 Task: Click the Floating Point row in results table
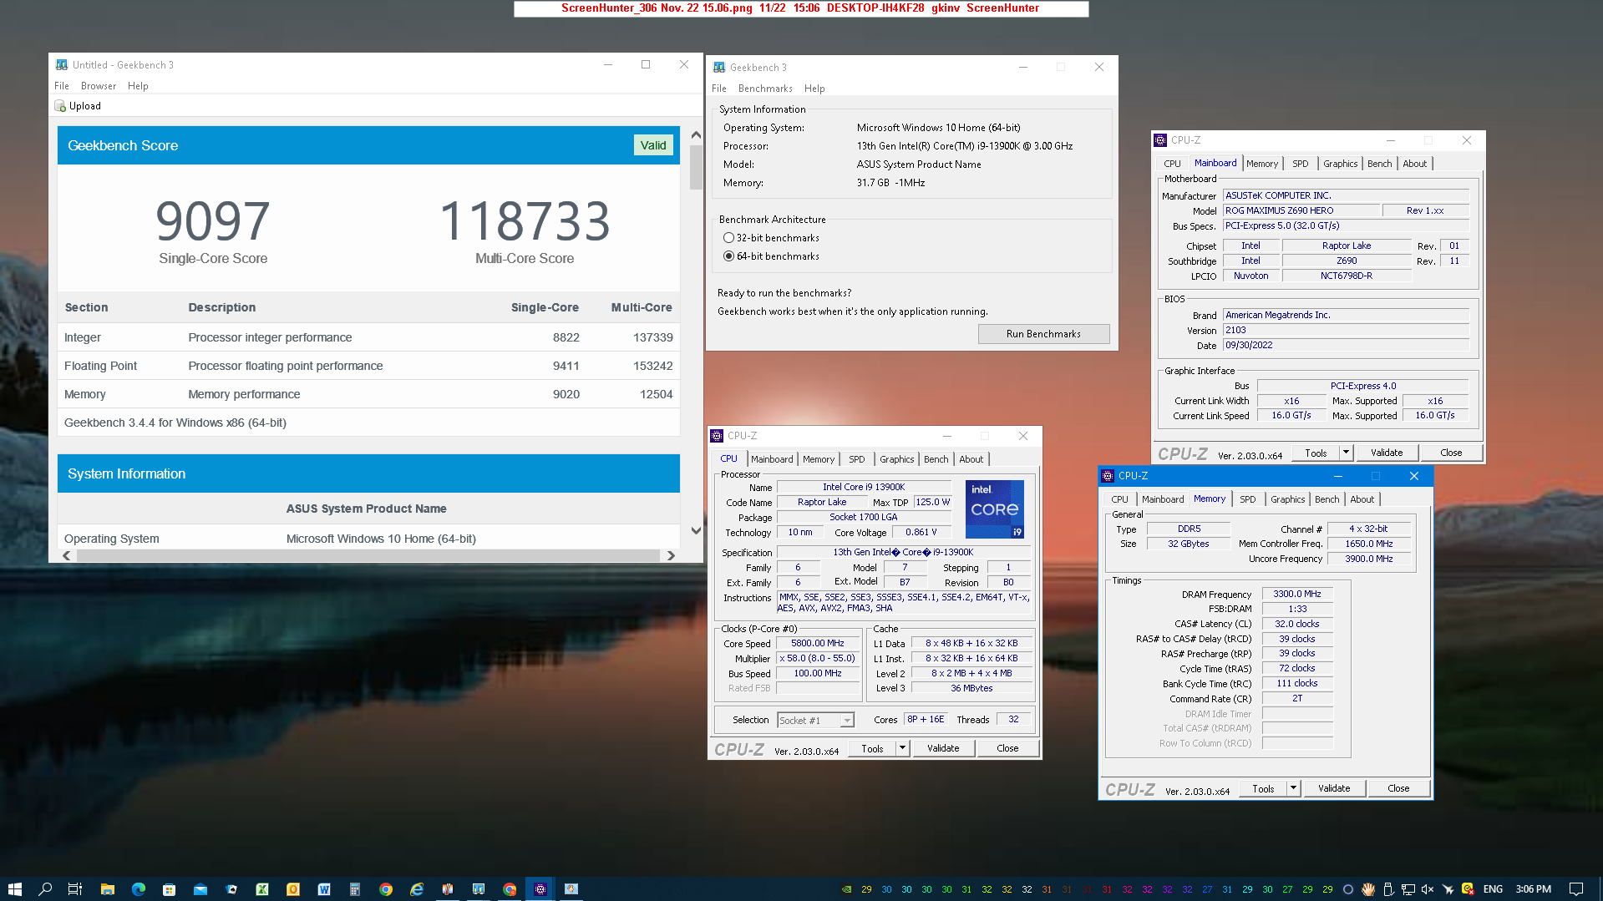point(368,366)
